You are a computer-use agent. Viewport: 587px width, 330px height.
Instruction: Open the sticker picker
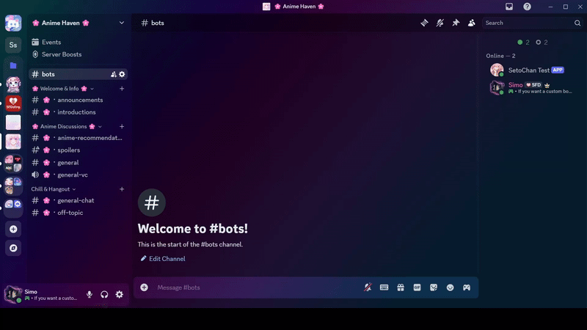click(434, 287)
